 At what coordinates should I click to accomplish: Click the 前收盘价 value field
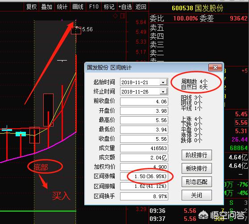tap(144, 102)
